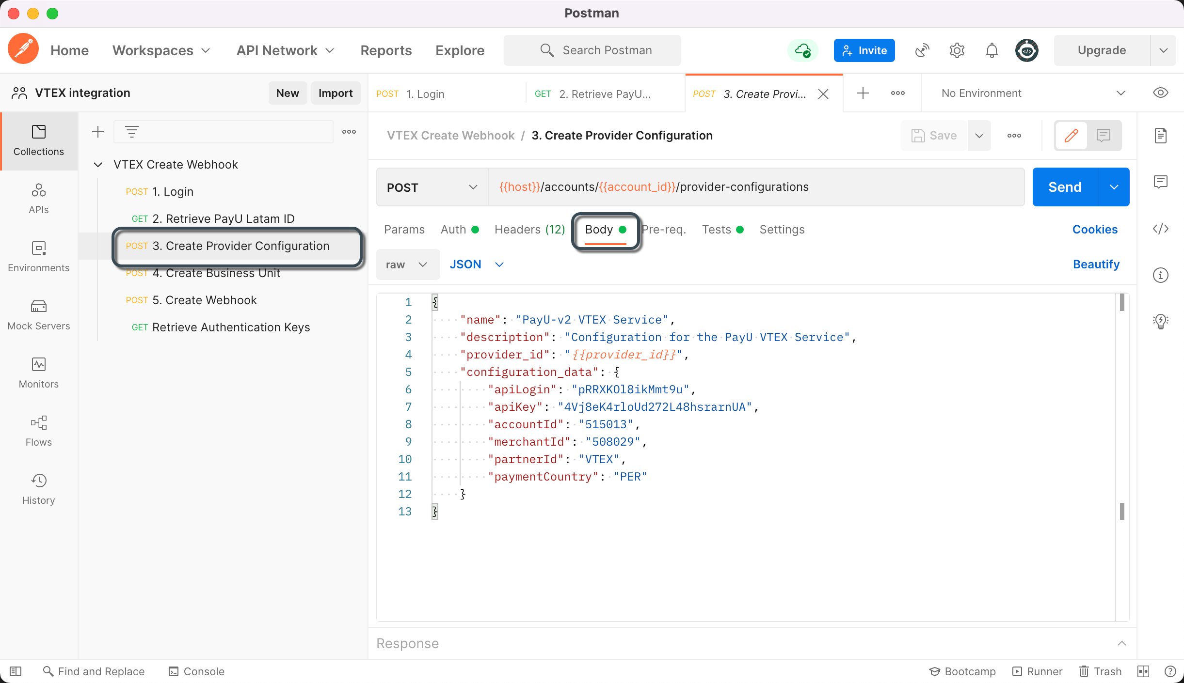The height and width of the screenshot is (683, 1184).
Task: Click the New button
Action: coord(288,93)
